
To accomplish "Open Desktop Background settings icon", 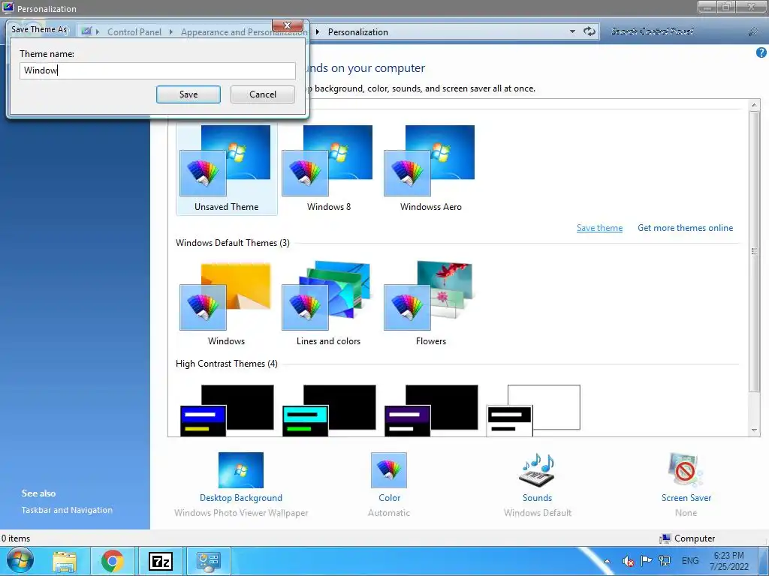I will pos(241,470).
